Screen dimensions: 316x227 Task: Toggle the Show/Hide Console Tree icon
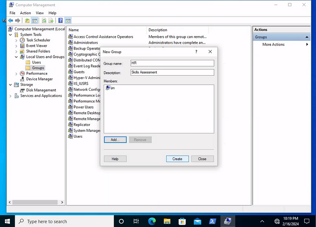[x=35, y=20]
